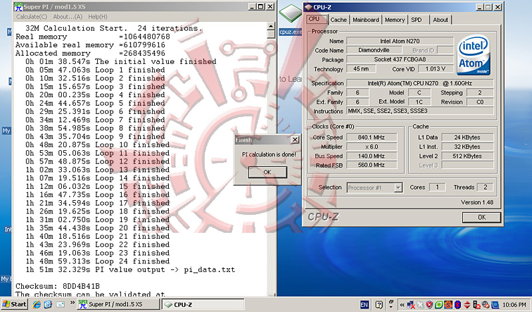Image resolution: width=532 pixels, height=312 pixels.
Task: Click the EN language indicator
Action: [x=364, y=305]
